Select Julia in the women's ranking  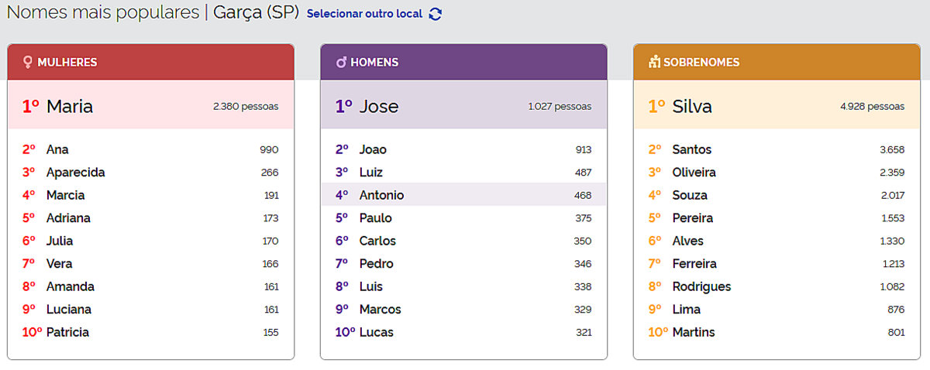point(60,241)
